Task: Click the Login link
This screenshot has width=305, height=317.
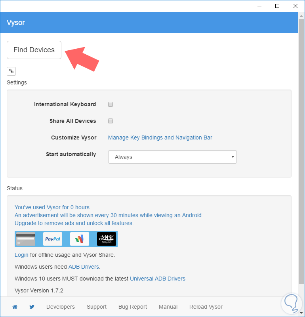Action: click(x=21, y=255)
